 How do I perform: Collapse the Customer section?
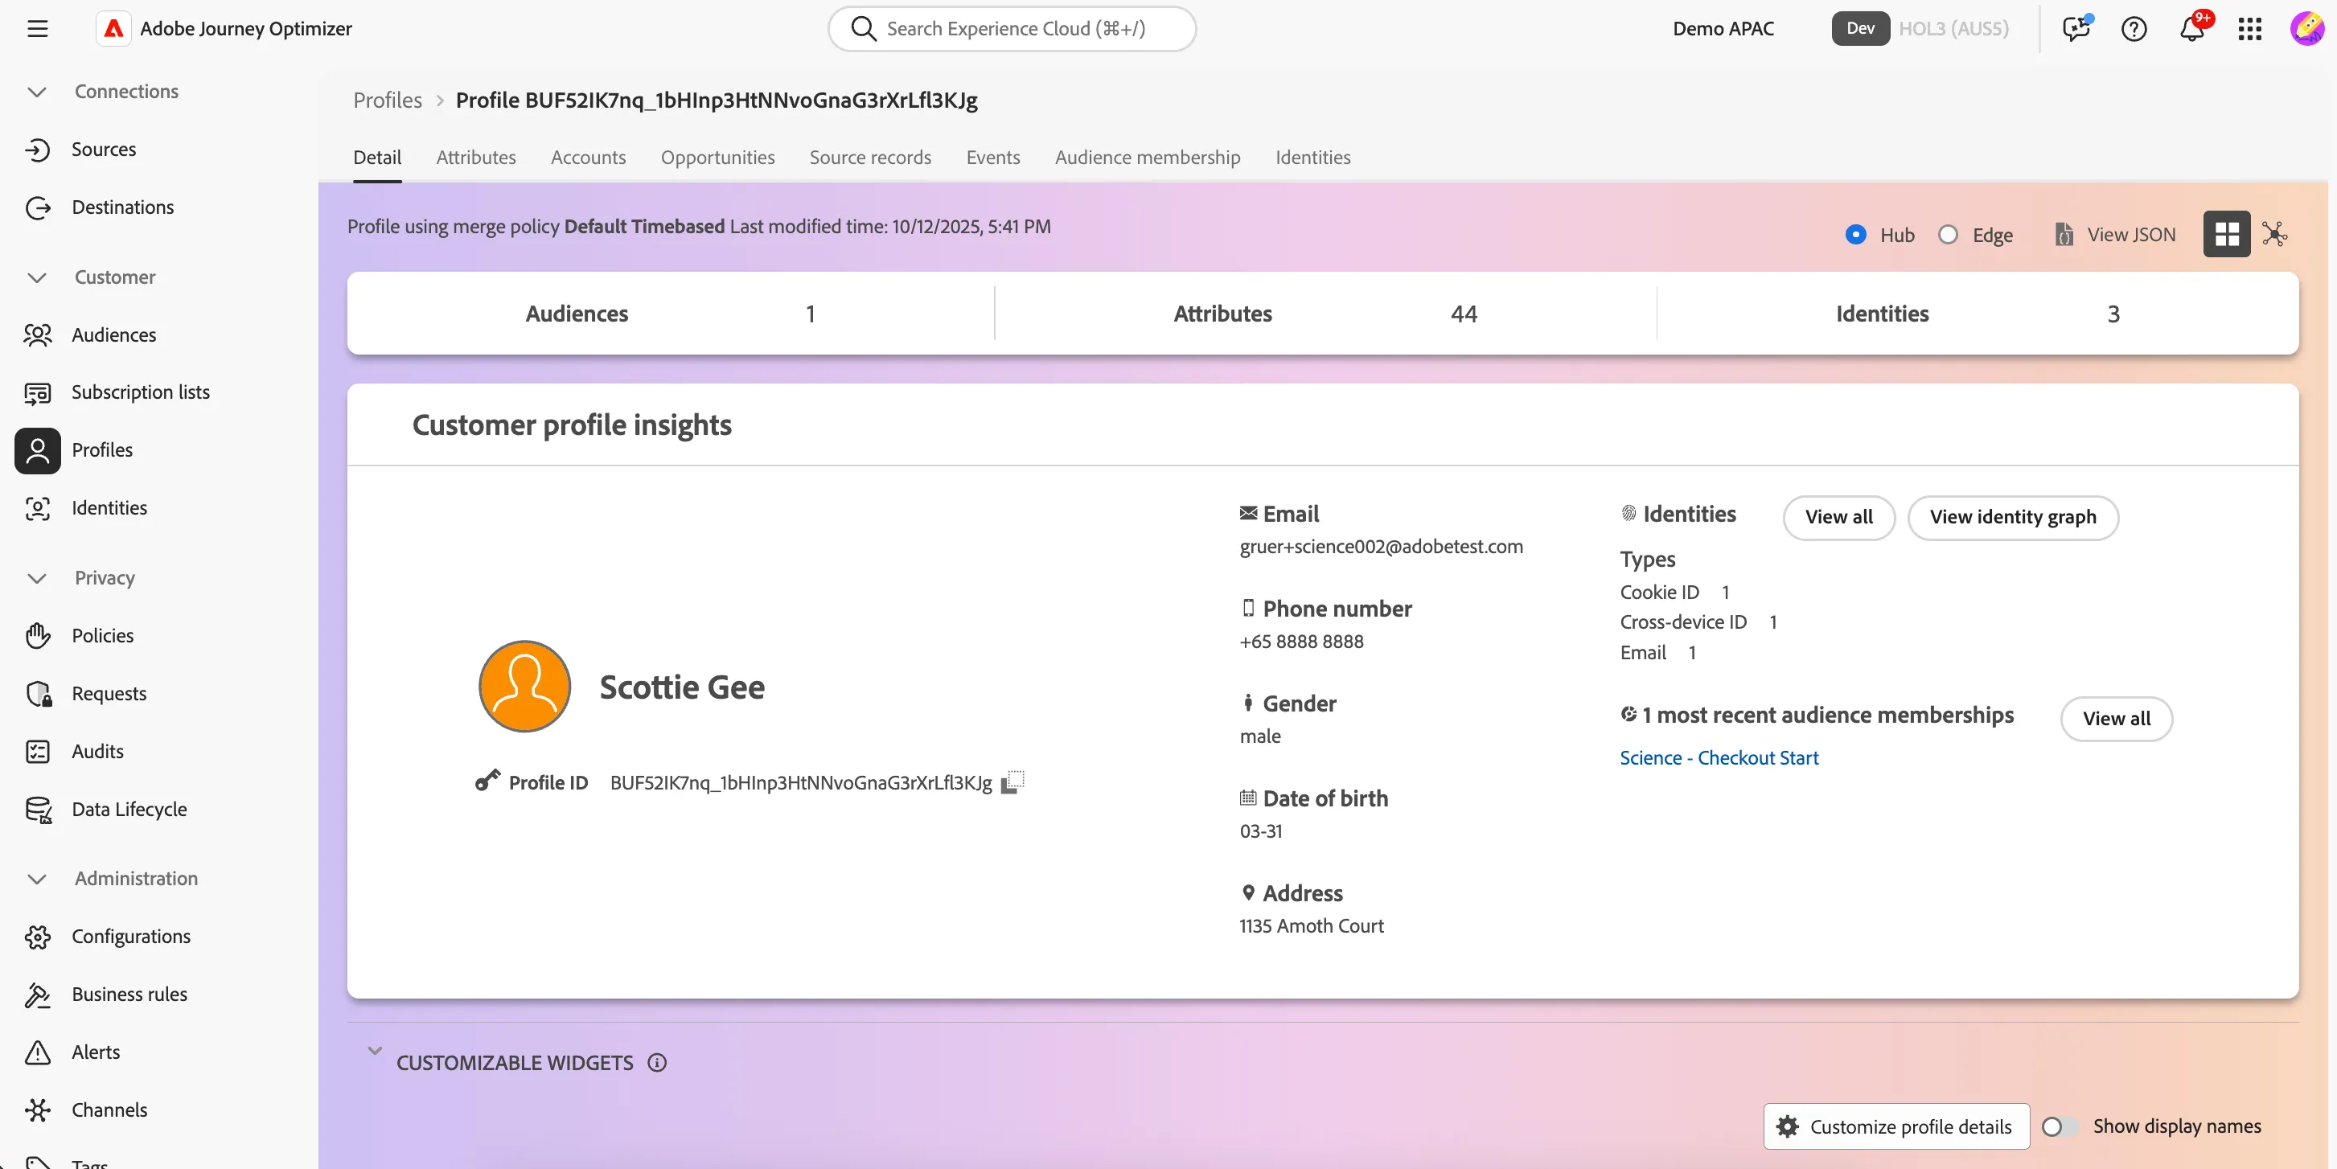37,277
